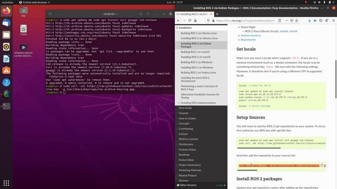Image resolution: width=337 pixels, height=189 pixels.
Task: Go to the Firefox home page
Action: click(x=195, y=20)
